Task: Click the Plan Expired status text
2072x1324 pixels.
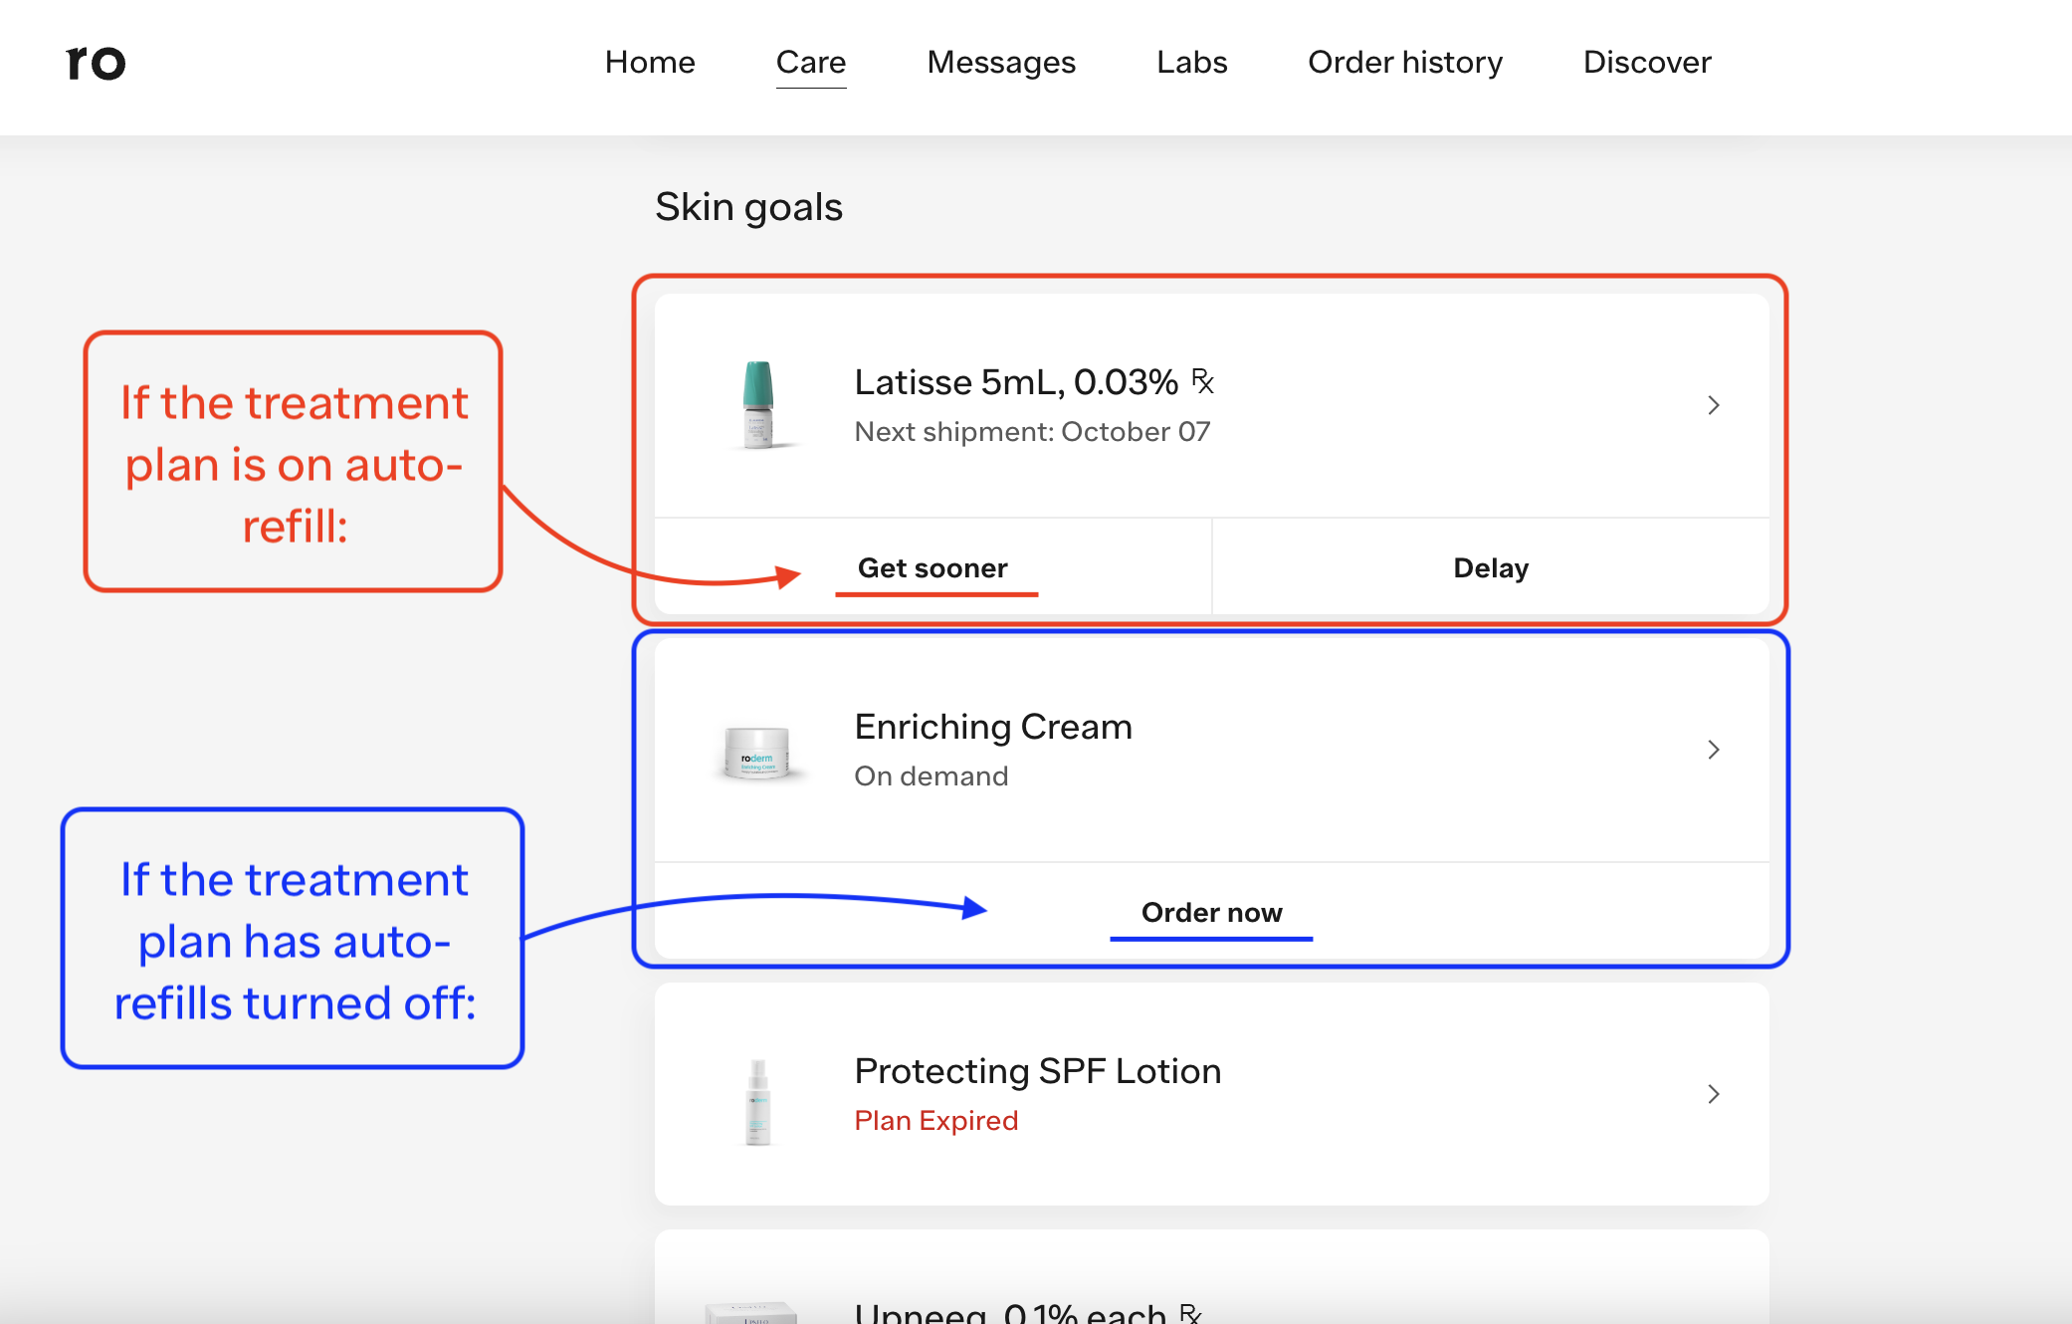Action: tap(936, 1120)
